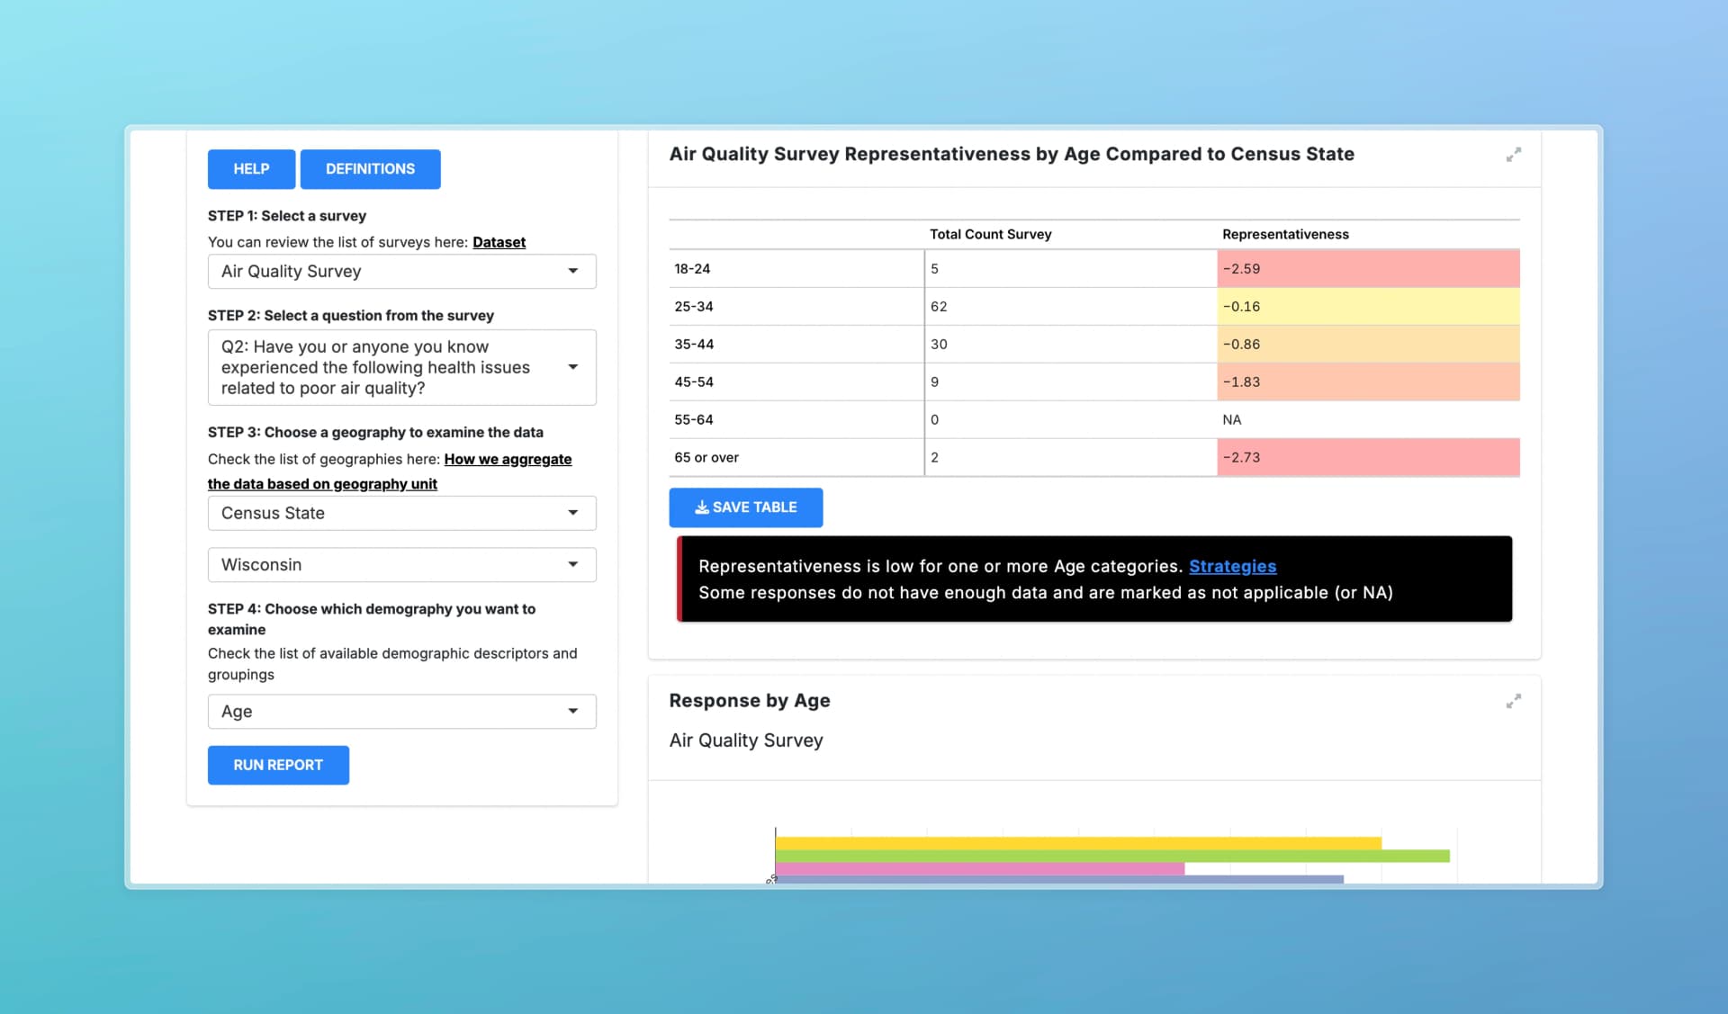Screen dimensions: 1728x1014
Task: Open the Strategies link in the warning
Action: (1232, 566)
